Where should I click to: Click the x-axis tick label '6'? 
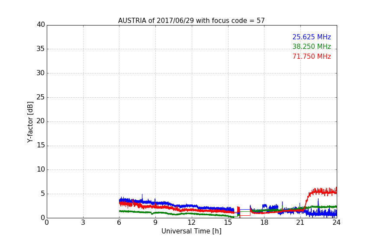[x=119, y=223]
